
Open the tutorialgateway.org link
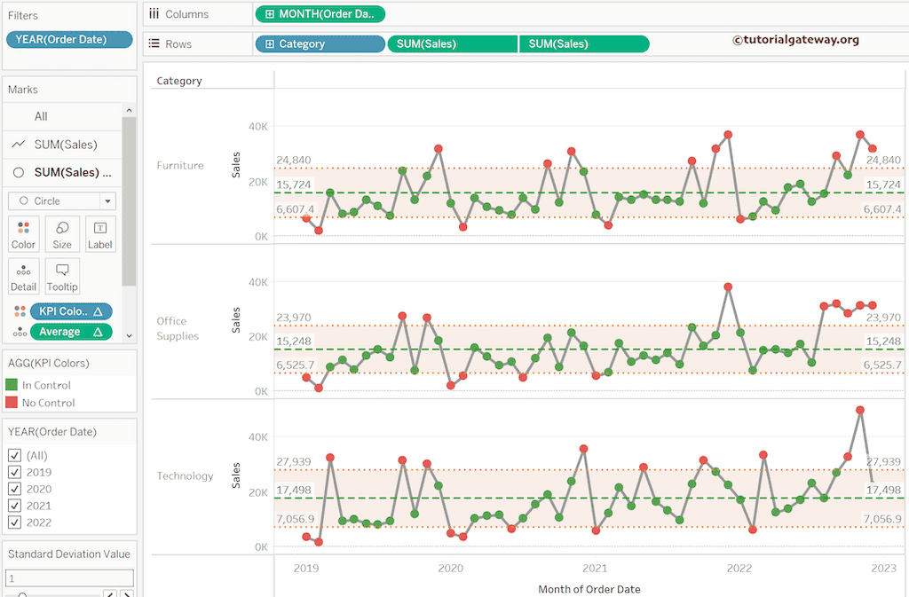pos(795,39)
